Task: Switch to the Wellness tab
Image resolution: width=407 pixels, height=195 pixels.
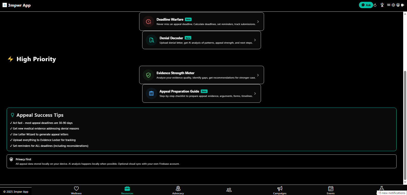Action: click(76, 190)
